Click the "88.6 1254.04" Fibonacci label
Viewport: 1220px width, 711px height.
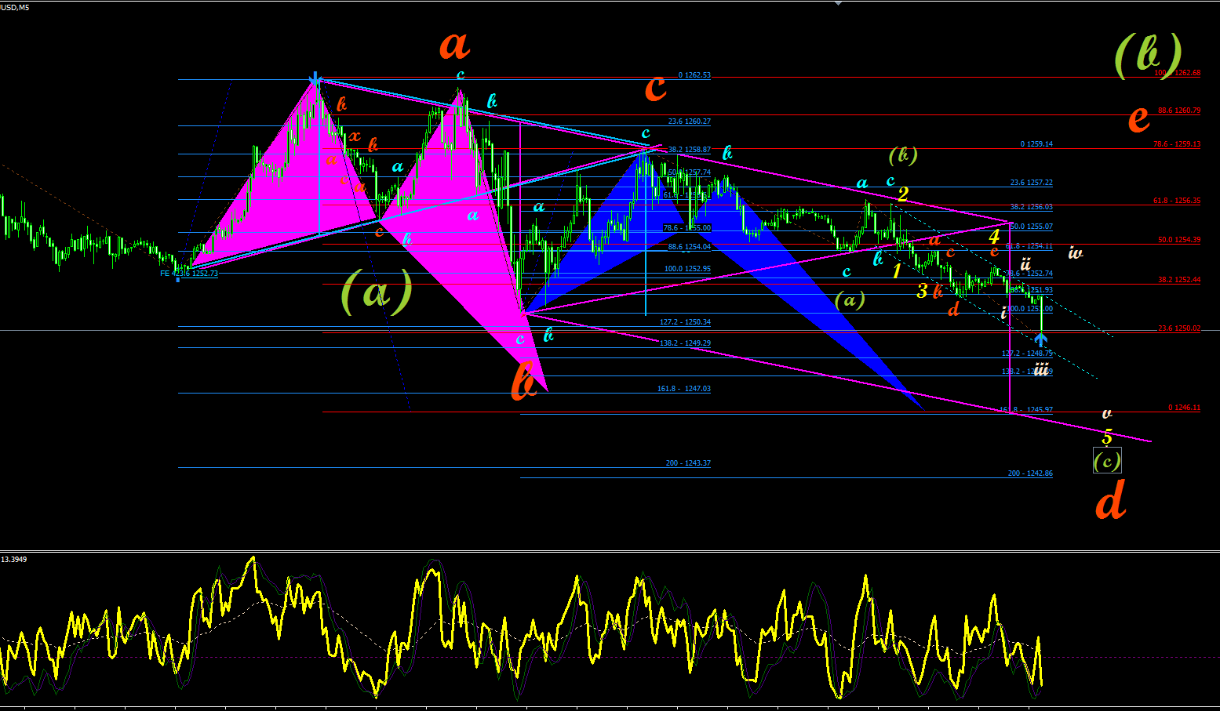click(x=690, y=247)
